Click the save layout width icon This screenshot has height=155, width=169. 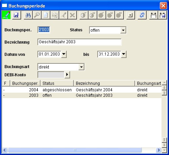click(x=163, y=15)
